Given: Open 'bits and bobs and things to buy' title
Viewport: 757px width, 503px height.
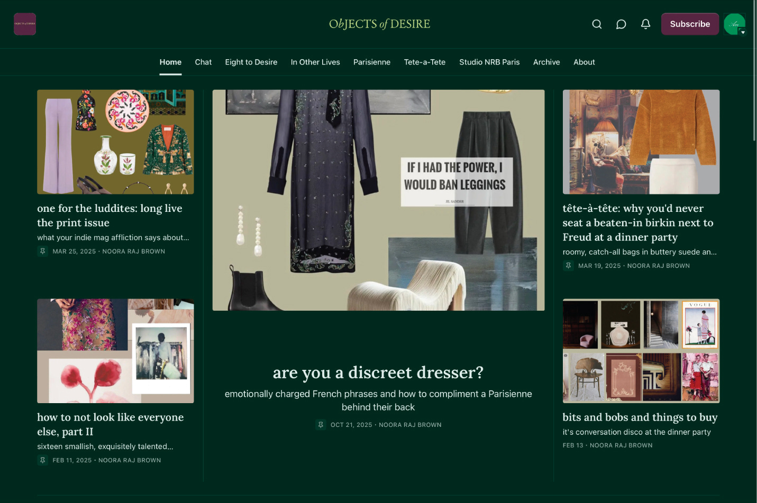Looking at the screenshot, I should click(640, 417).
